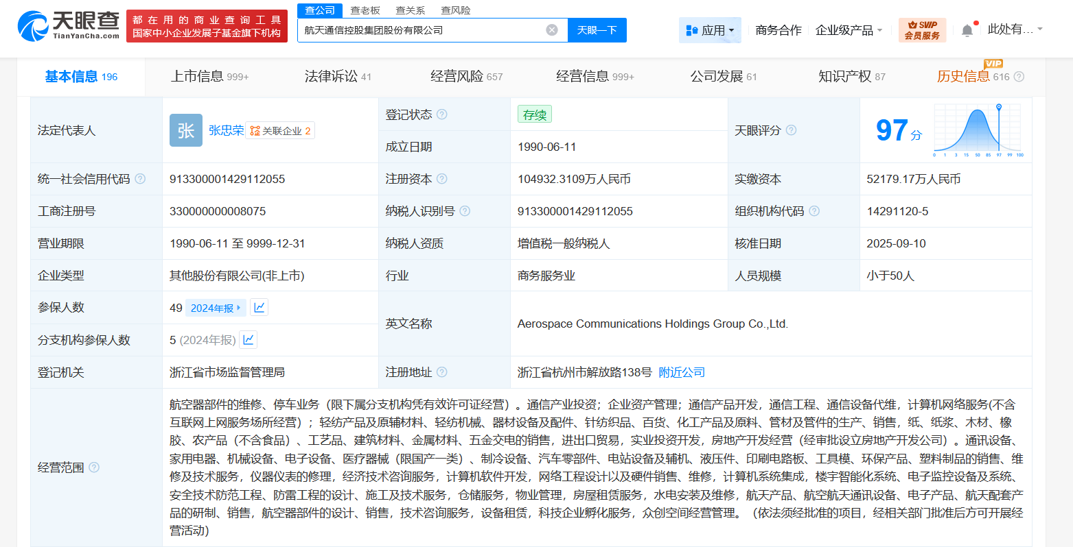Click the chart icon beside 分支机构参保人数
Screen dimensions: 1073x547
[248, 339]
